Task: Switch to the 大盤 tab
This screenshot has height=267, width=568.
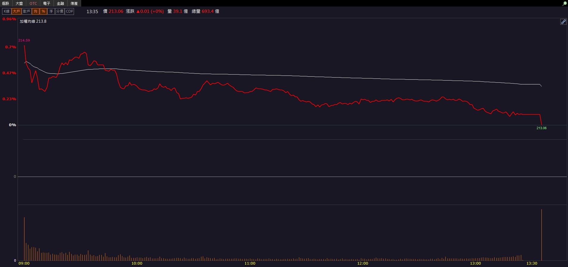Action: tap(19, 3)
